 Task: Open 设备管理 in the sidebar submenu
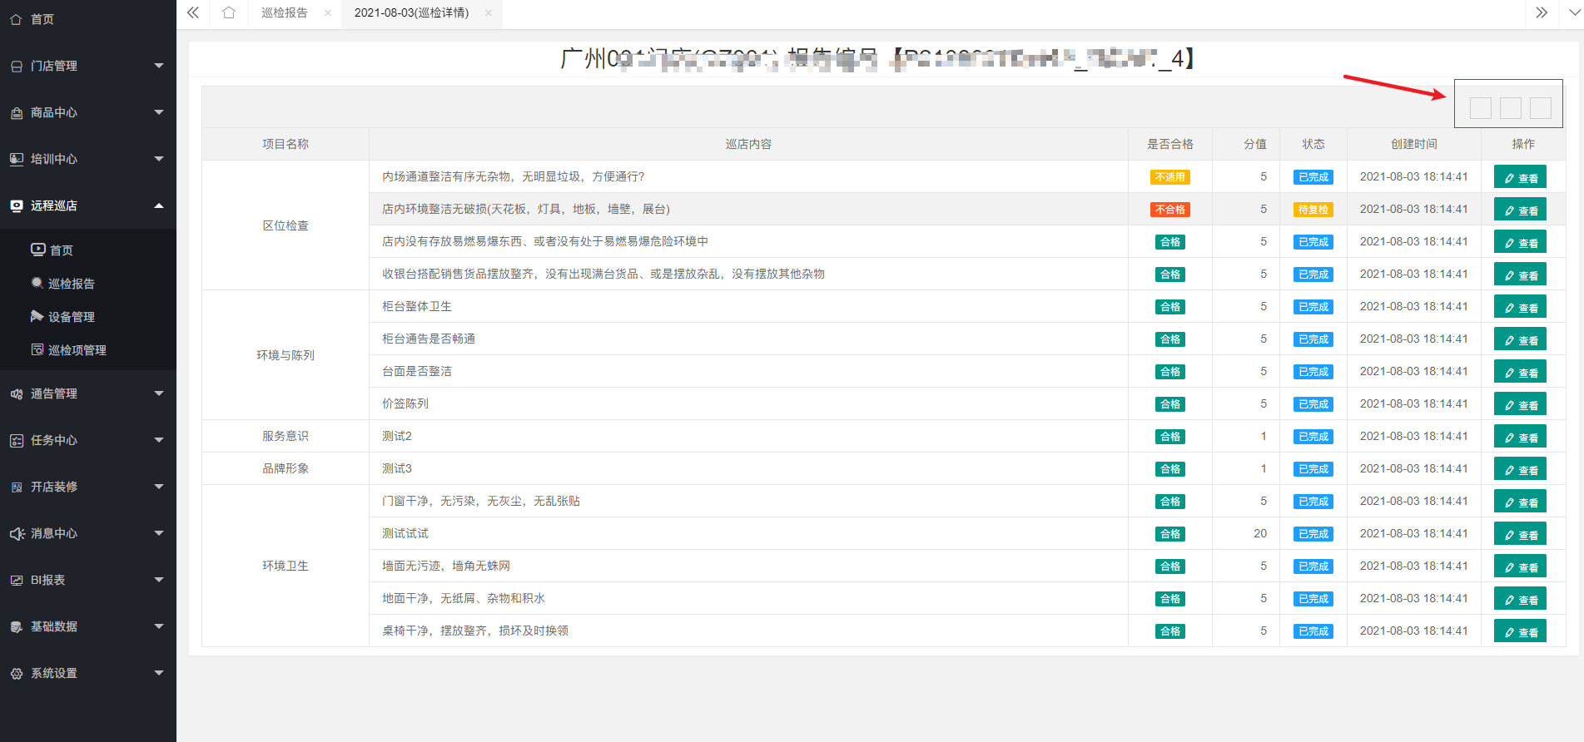pos(72,317)
